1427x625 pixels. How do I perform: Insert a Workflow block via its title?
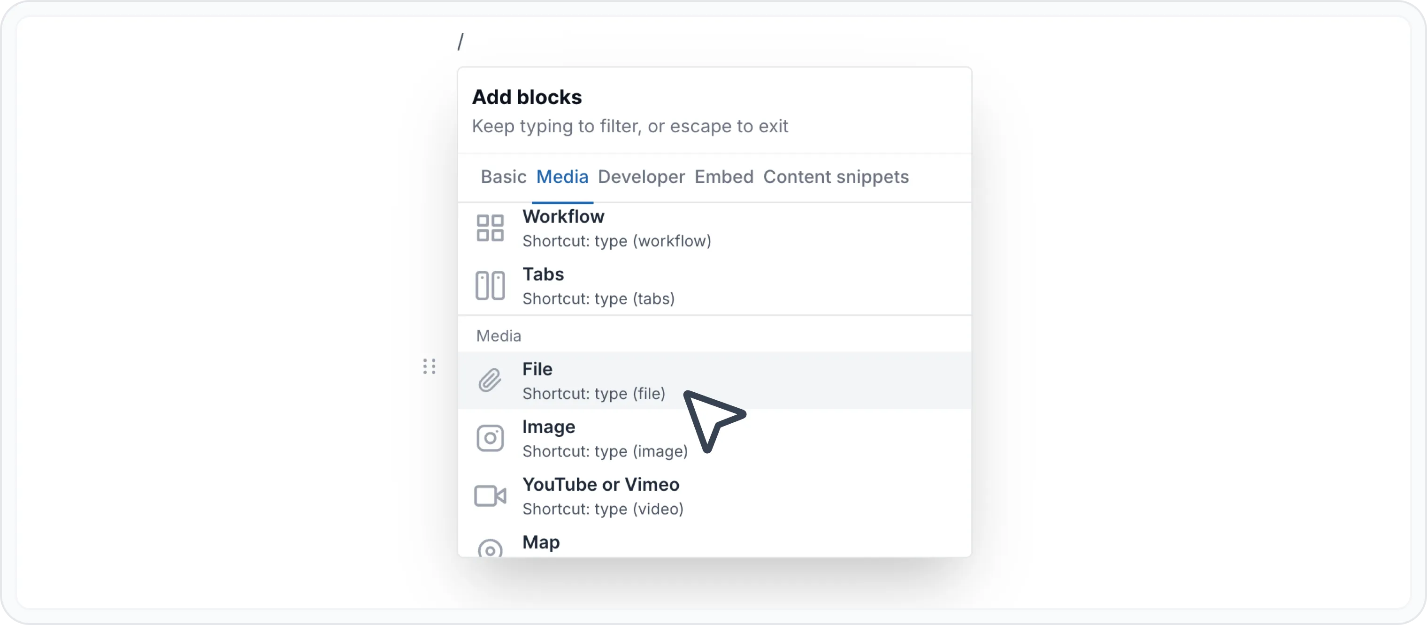pyautogui.click(x=563, y=216)
